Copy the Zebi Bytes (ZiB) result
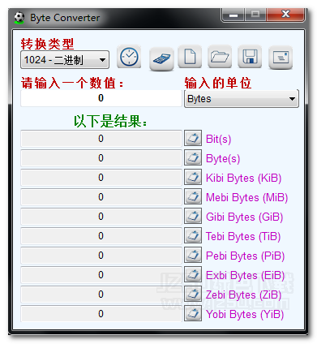Screen dimensions: 317x344 [x=193, y=294]
